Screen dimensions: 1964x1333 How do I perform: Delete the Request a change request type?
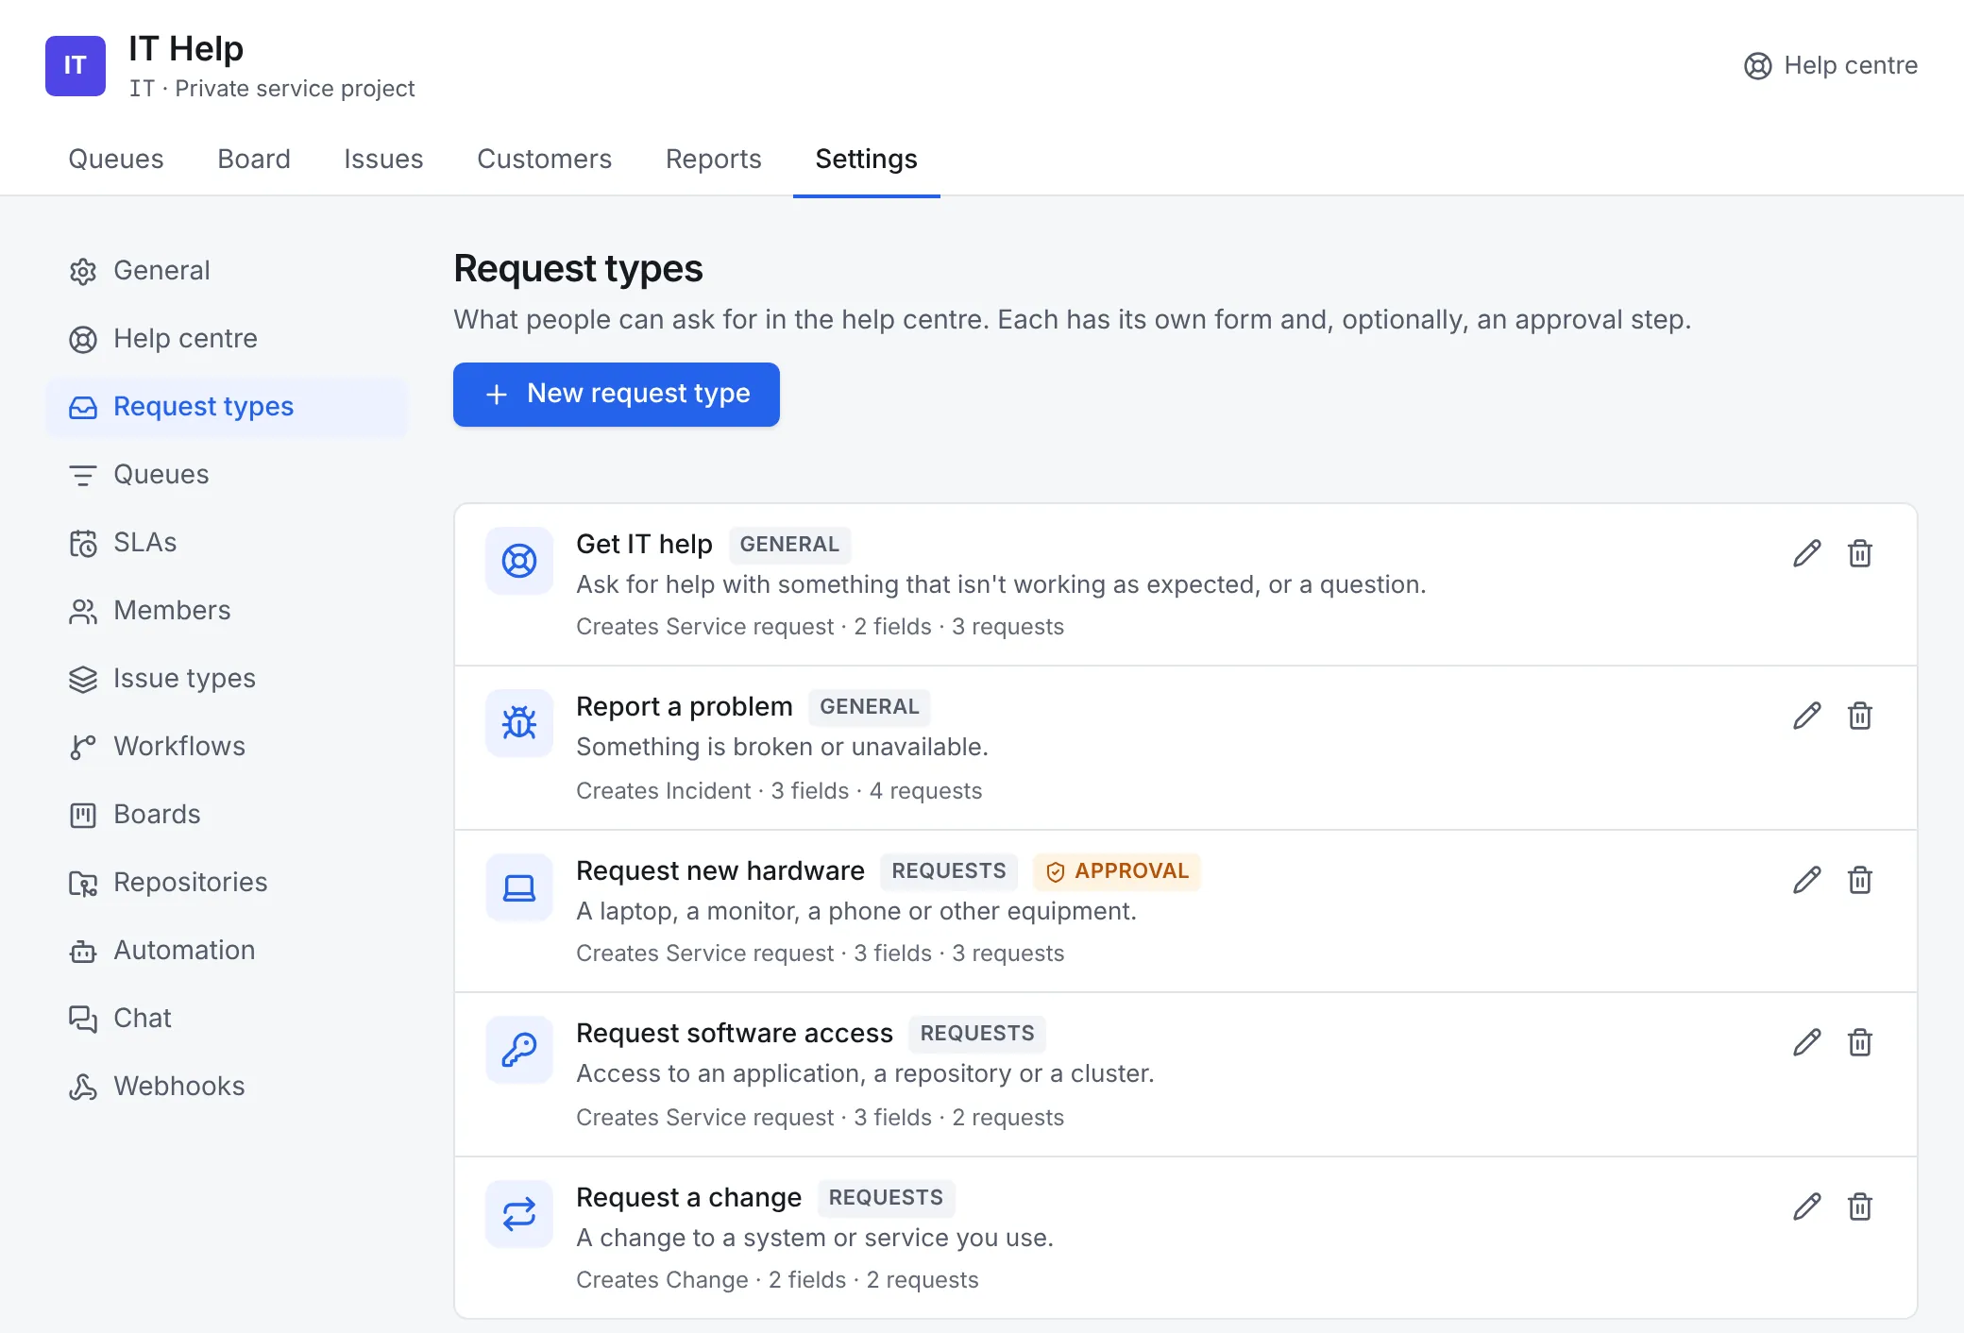(1859, 1206)
